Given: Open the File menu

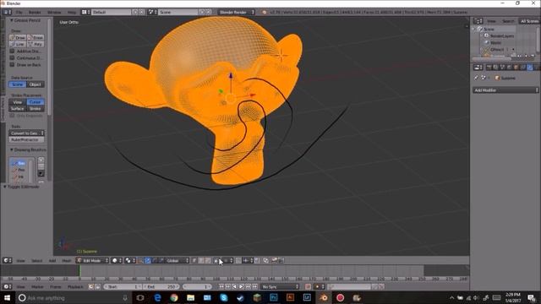Looking at the screenshot, I should click(19, 12).
